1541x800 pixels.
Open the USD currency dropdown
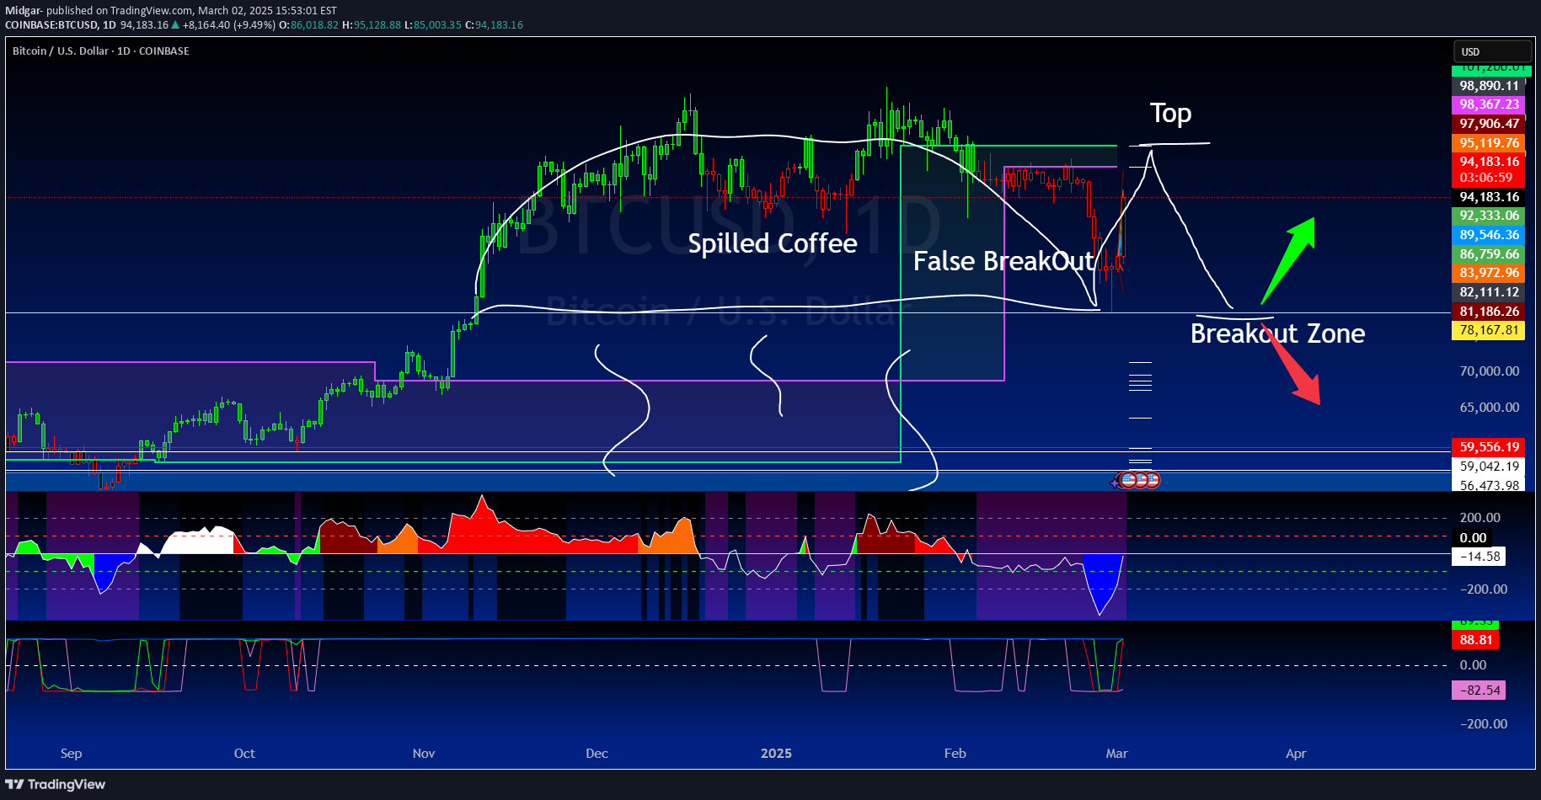[x=1492, y=51]
